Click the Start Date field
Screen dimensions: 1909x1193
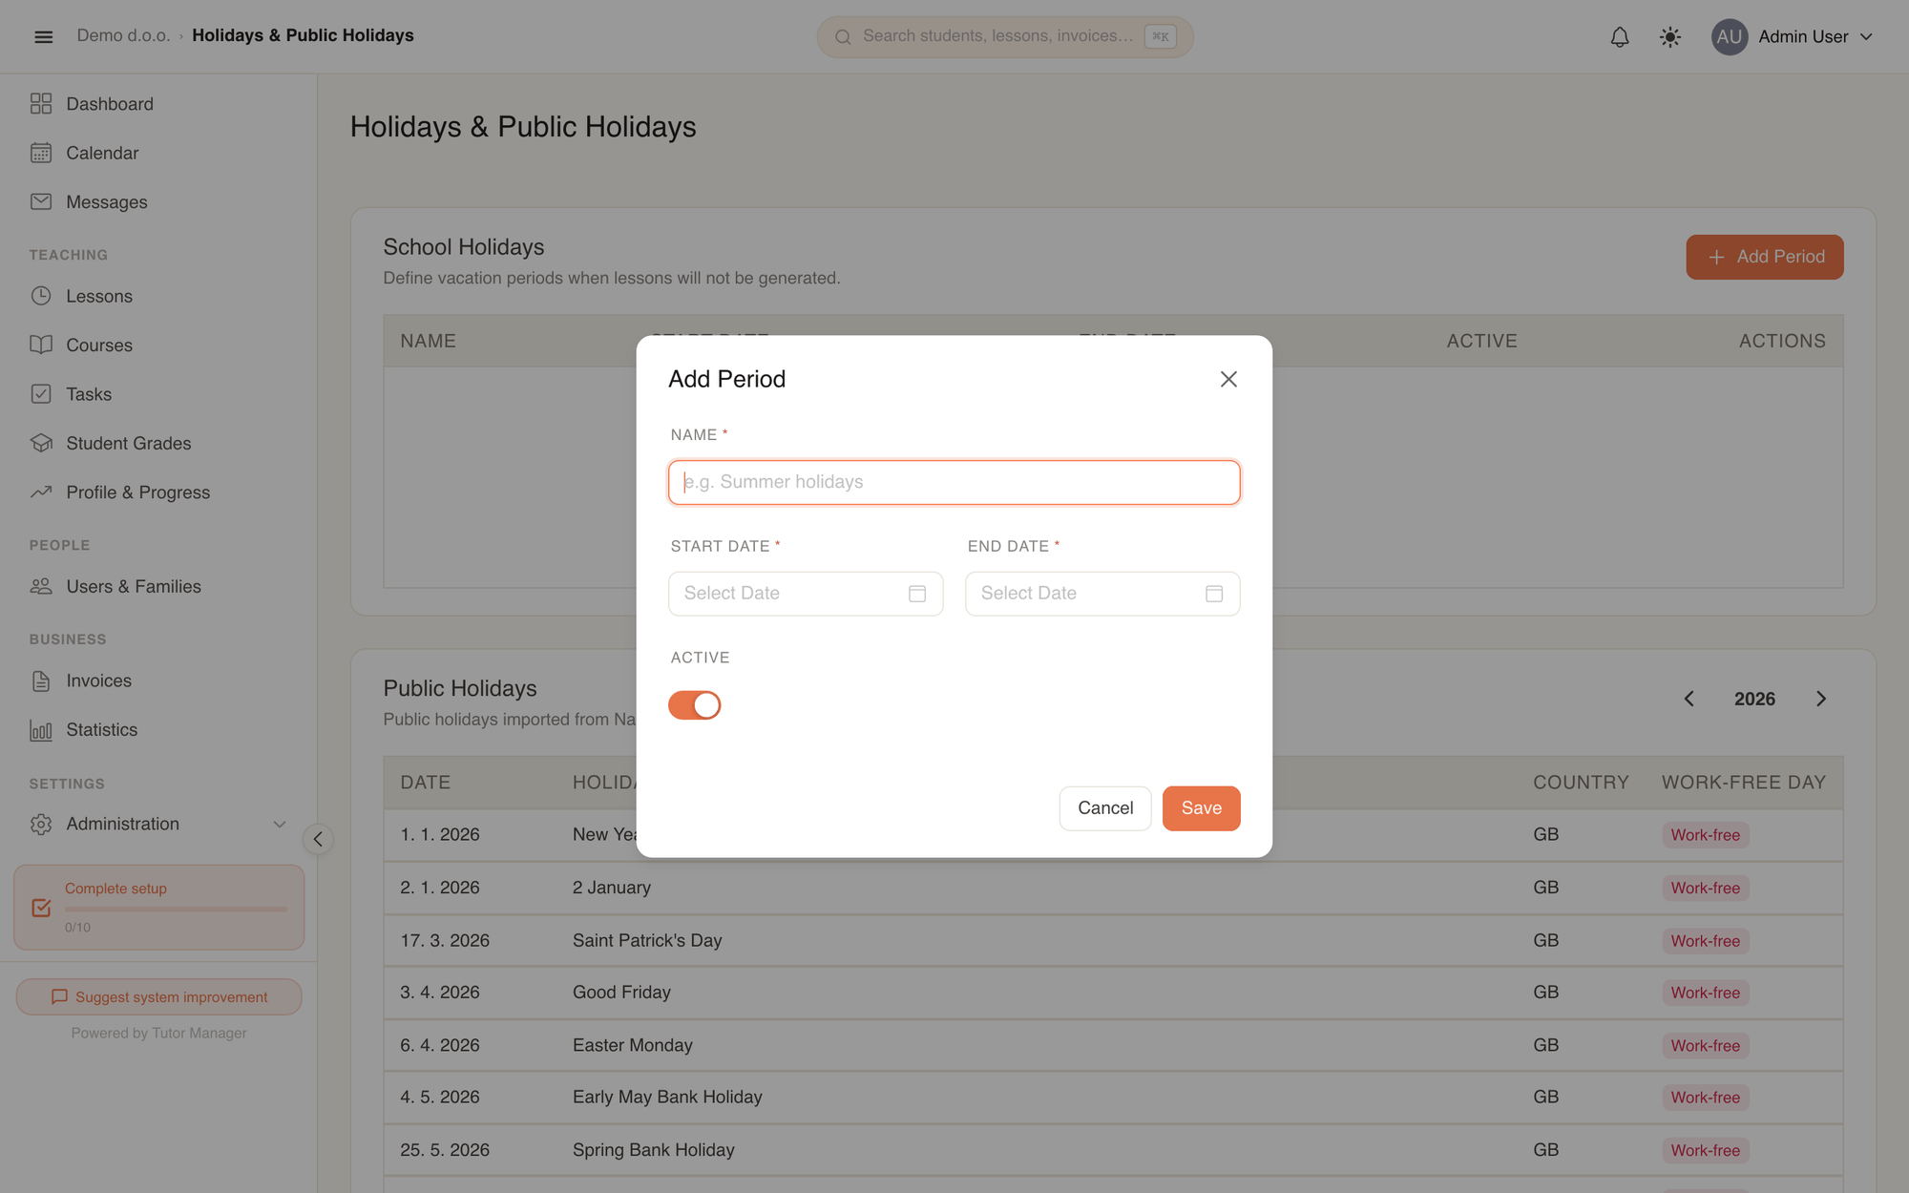tap(806, 594)
